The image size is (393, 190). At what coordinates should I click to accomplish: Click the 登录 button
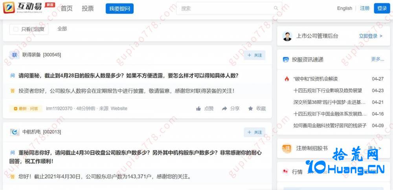(x=382, y=8)
